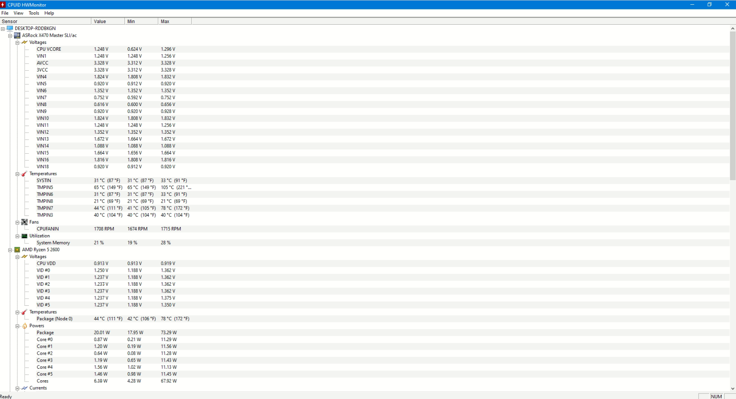This screenshot has height=399, width=736.
Task: Click the DESKTOP-RDDBKGN computer icon
Action: (x=10, y=28)
